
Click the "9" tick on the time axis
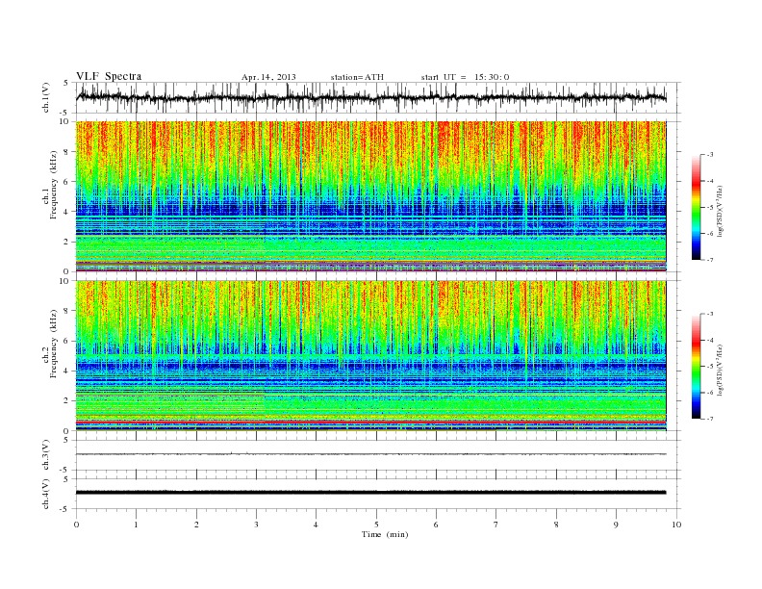(x=616, y=525)
